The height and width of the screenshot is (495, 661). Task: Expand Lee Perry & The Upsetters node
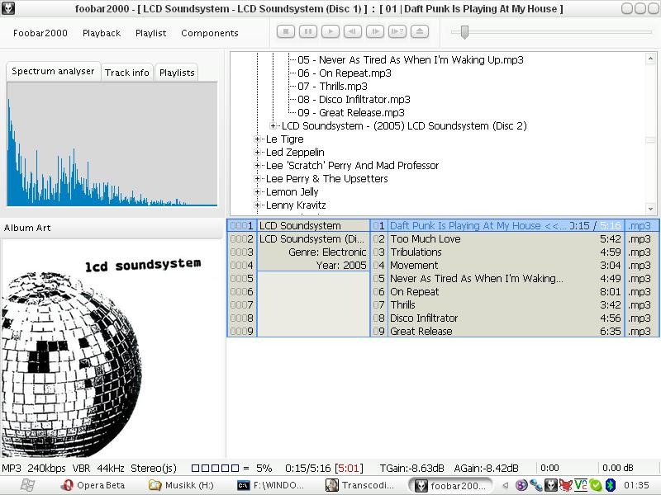(x=257, y=178)
